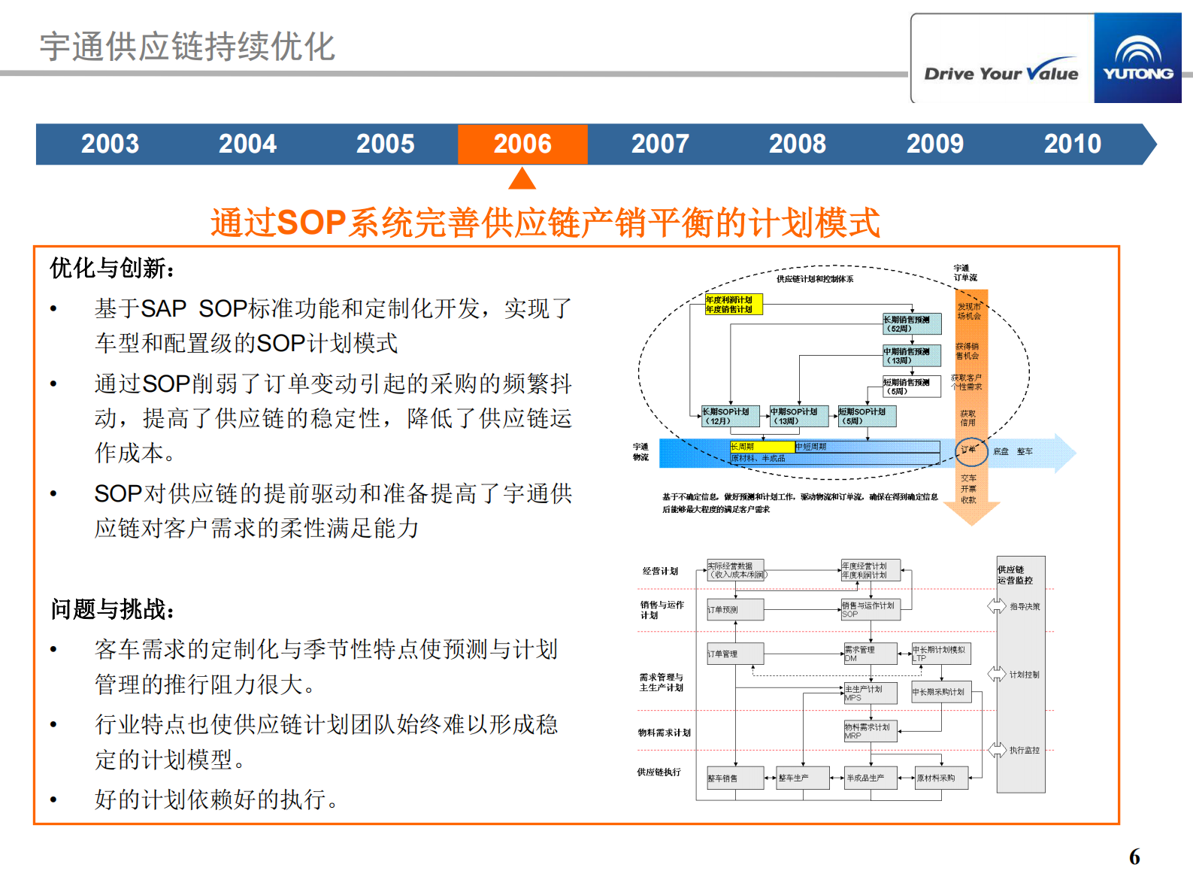Click the 年度经营计划 年度利润计划 box
The height and width of the screenshot is (895, 1193).
(871, 570)
